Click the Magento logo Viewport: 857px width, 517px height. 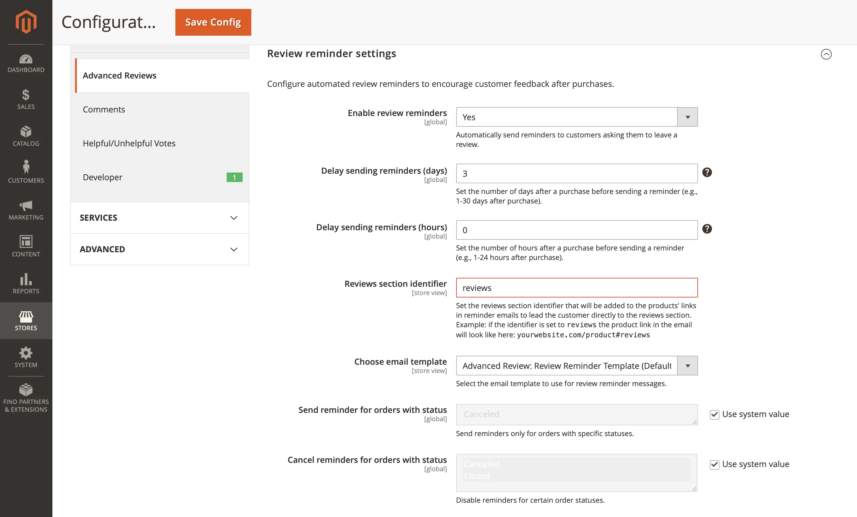point(26,21)
